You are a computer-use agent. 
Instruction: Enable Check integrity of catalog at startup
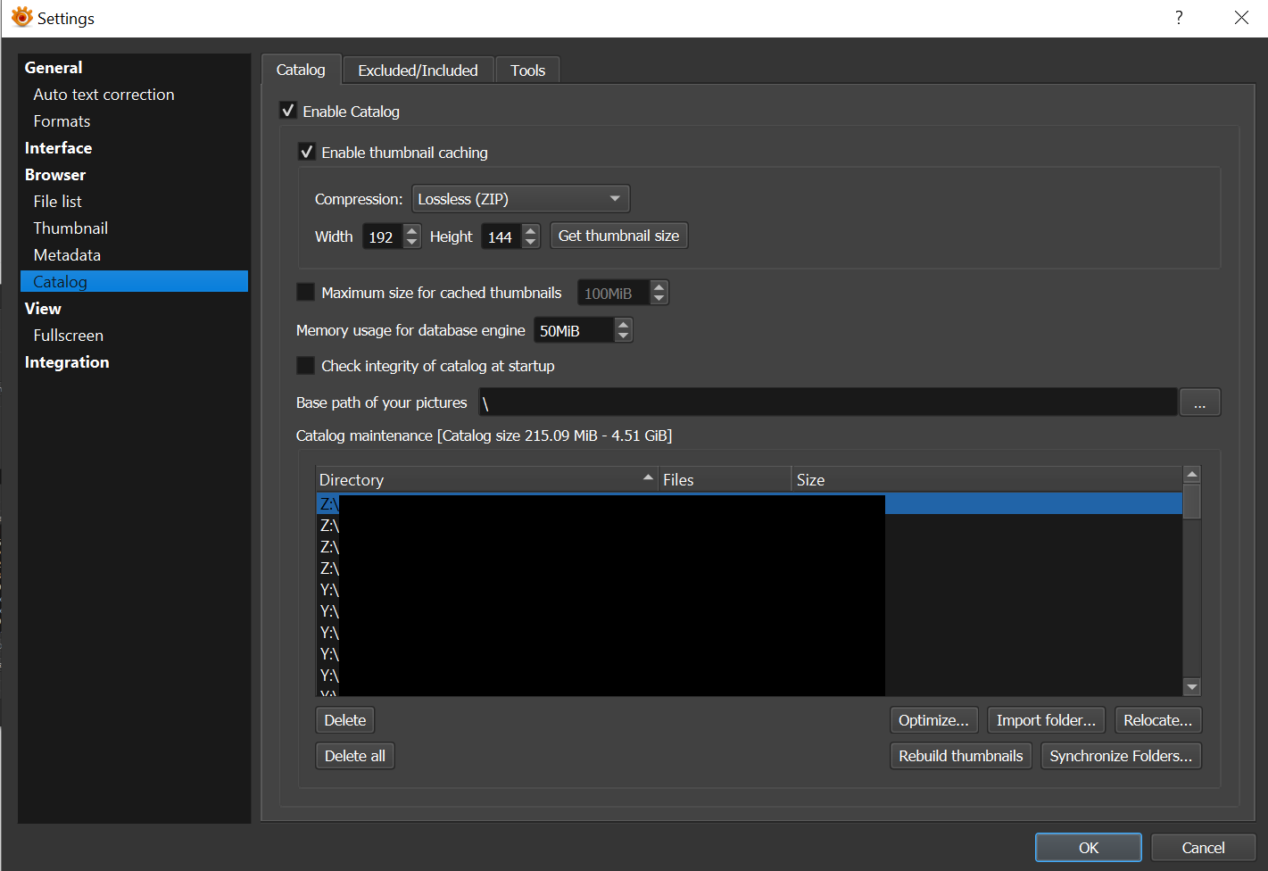306,366
